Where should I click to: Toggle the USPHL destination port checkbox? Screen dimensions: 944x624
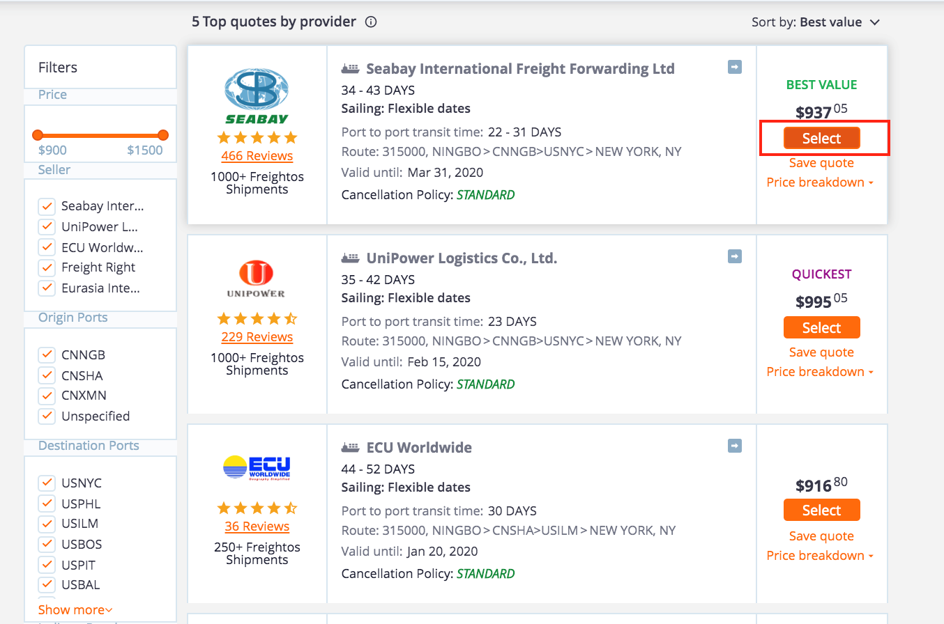click(47, 504)
